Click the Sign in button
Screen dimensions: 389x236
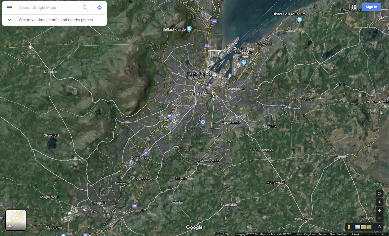tap(371, 7)
